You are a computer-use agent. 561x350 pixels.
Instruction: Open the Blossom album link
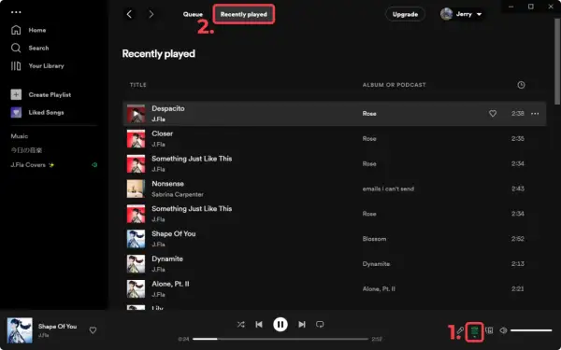[x=374, y=239]
